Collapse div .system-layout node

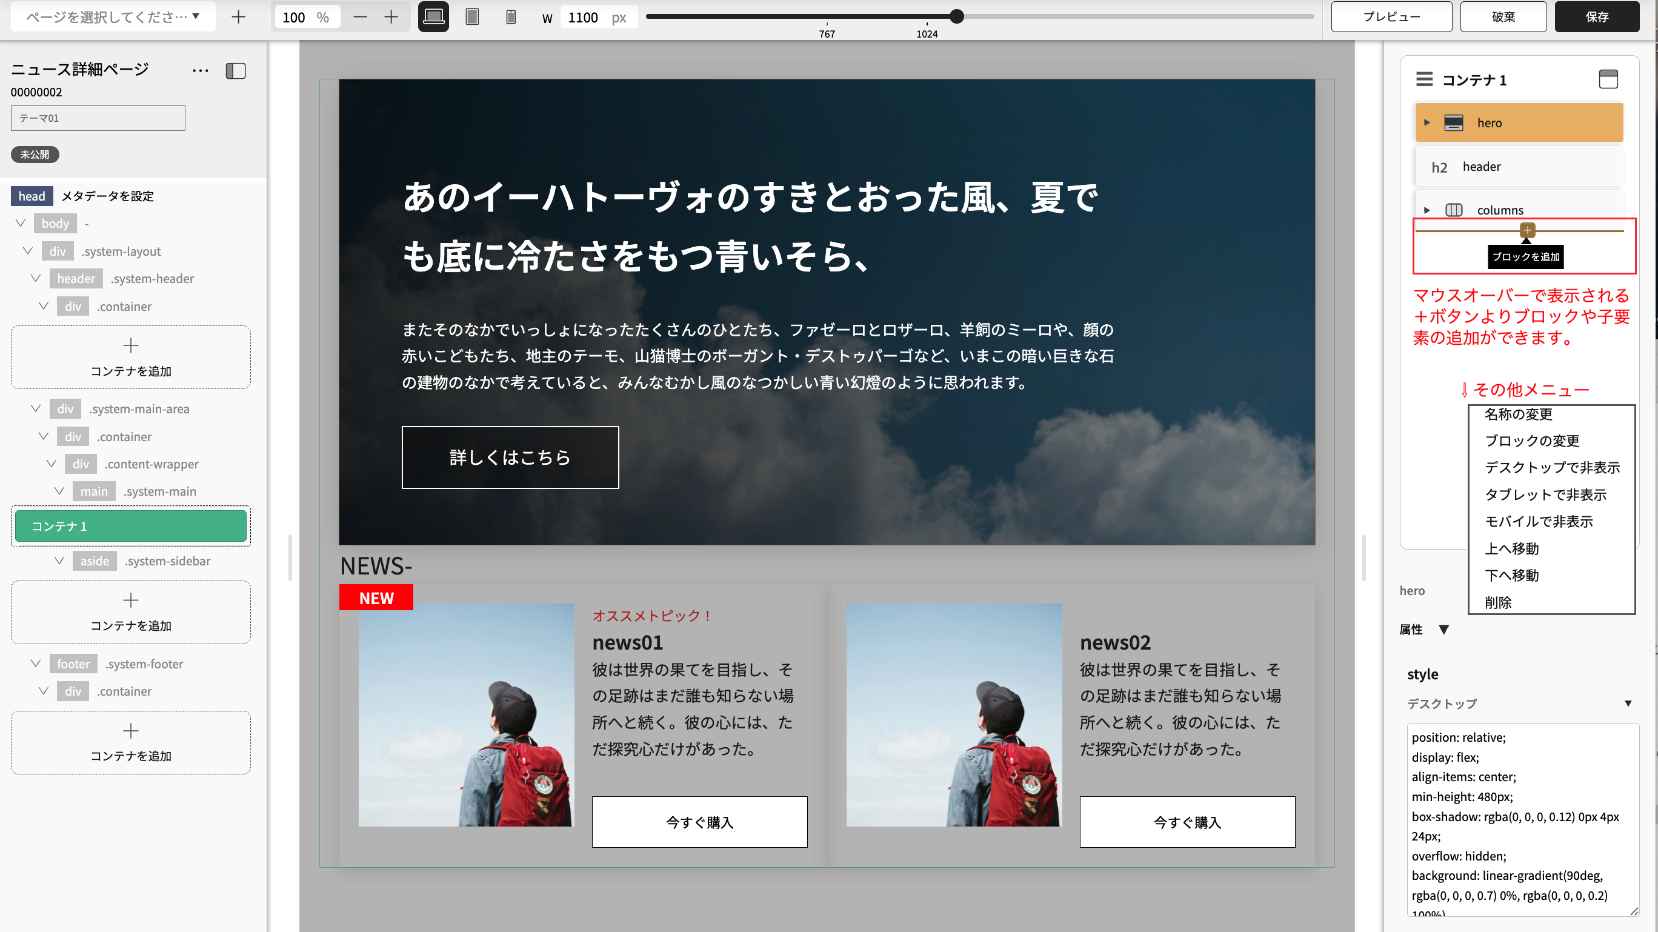28,251
